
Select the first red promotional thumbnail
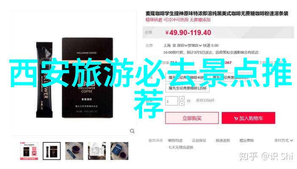point(29,151)
